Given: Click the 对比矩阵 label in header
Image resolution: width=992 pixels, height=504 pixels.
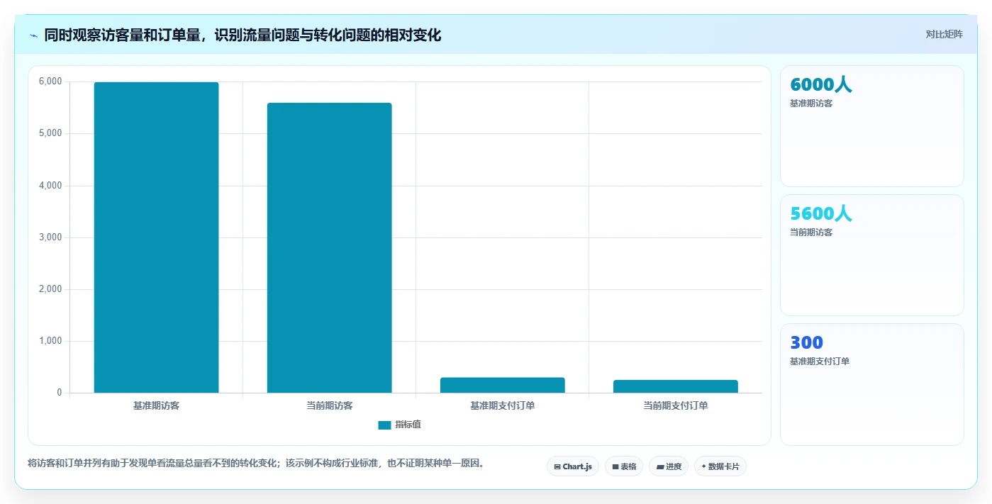Looking at the screenshot, I should coord(944,34).
